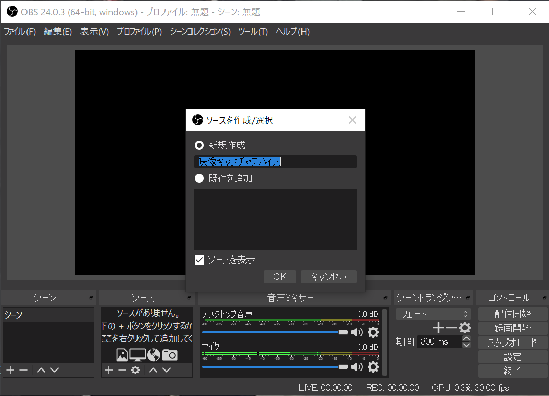The image size is (549, 396).
Task: Open デスクトップ音声 audio settings gear
Action: pyautogui.click(x=373, y=332)
